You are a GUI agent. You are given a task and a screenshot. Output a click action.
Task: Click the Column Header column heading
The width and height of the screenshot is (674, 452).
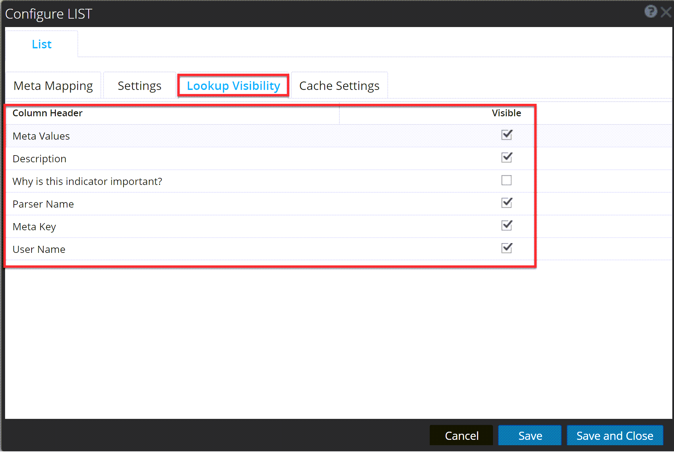pyautogui.click(x=47, y=113)
